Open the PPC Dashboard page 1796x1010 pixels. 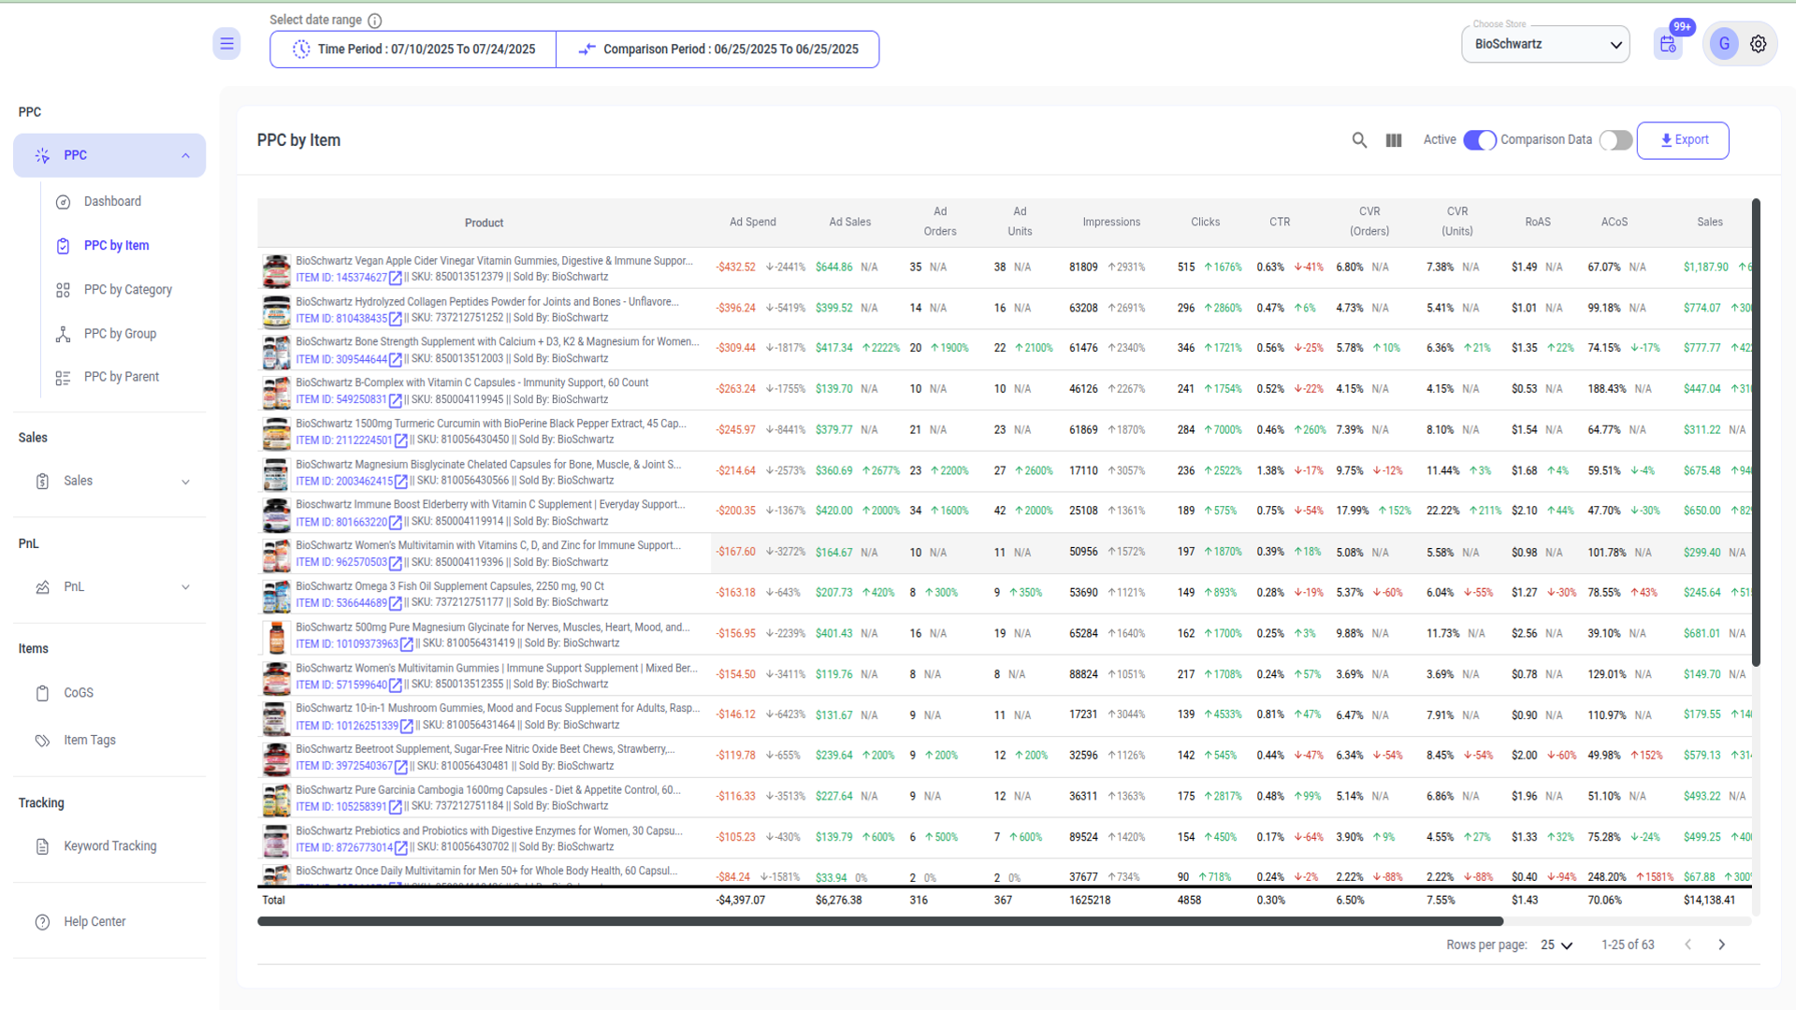click(x=112, y=202)
